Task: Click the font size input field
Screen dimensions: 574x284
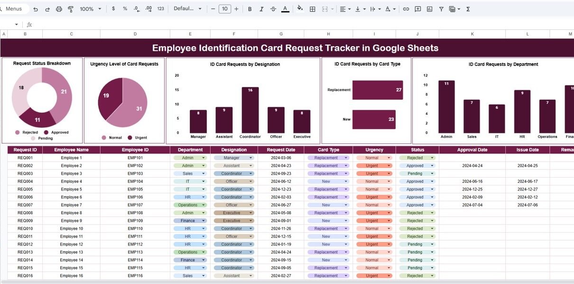Action: tap(225, 9)
